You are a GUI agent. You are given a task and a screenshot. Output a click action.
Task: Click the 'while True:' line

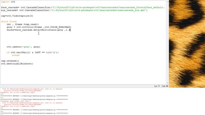[x=9, y=21]
